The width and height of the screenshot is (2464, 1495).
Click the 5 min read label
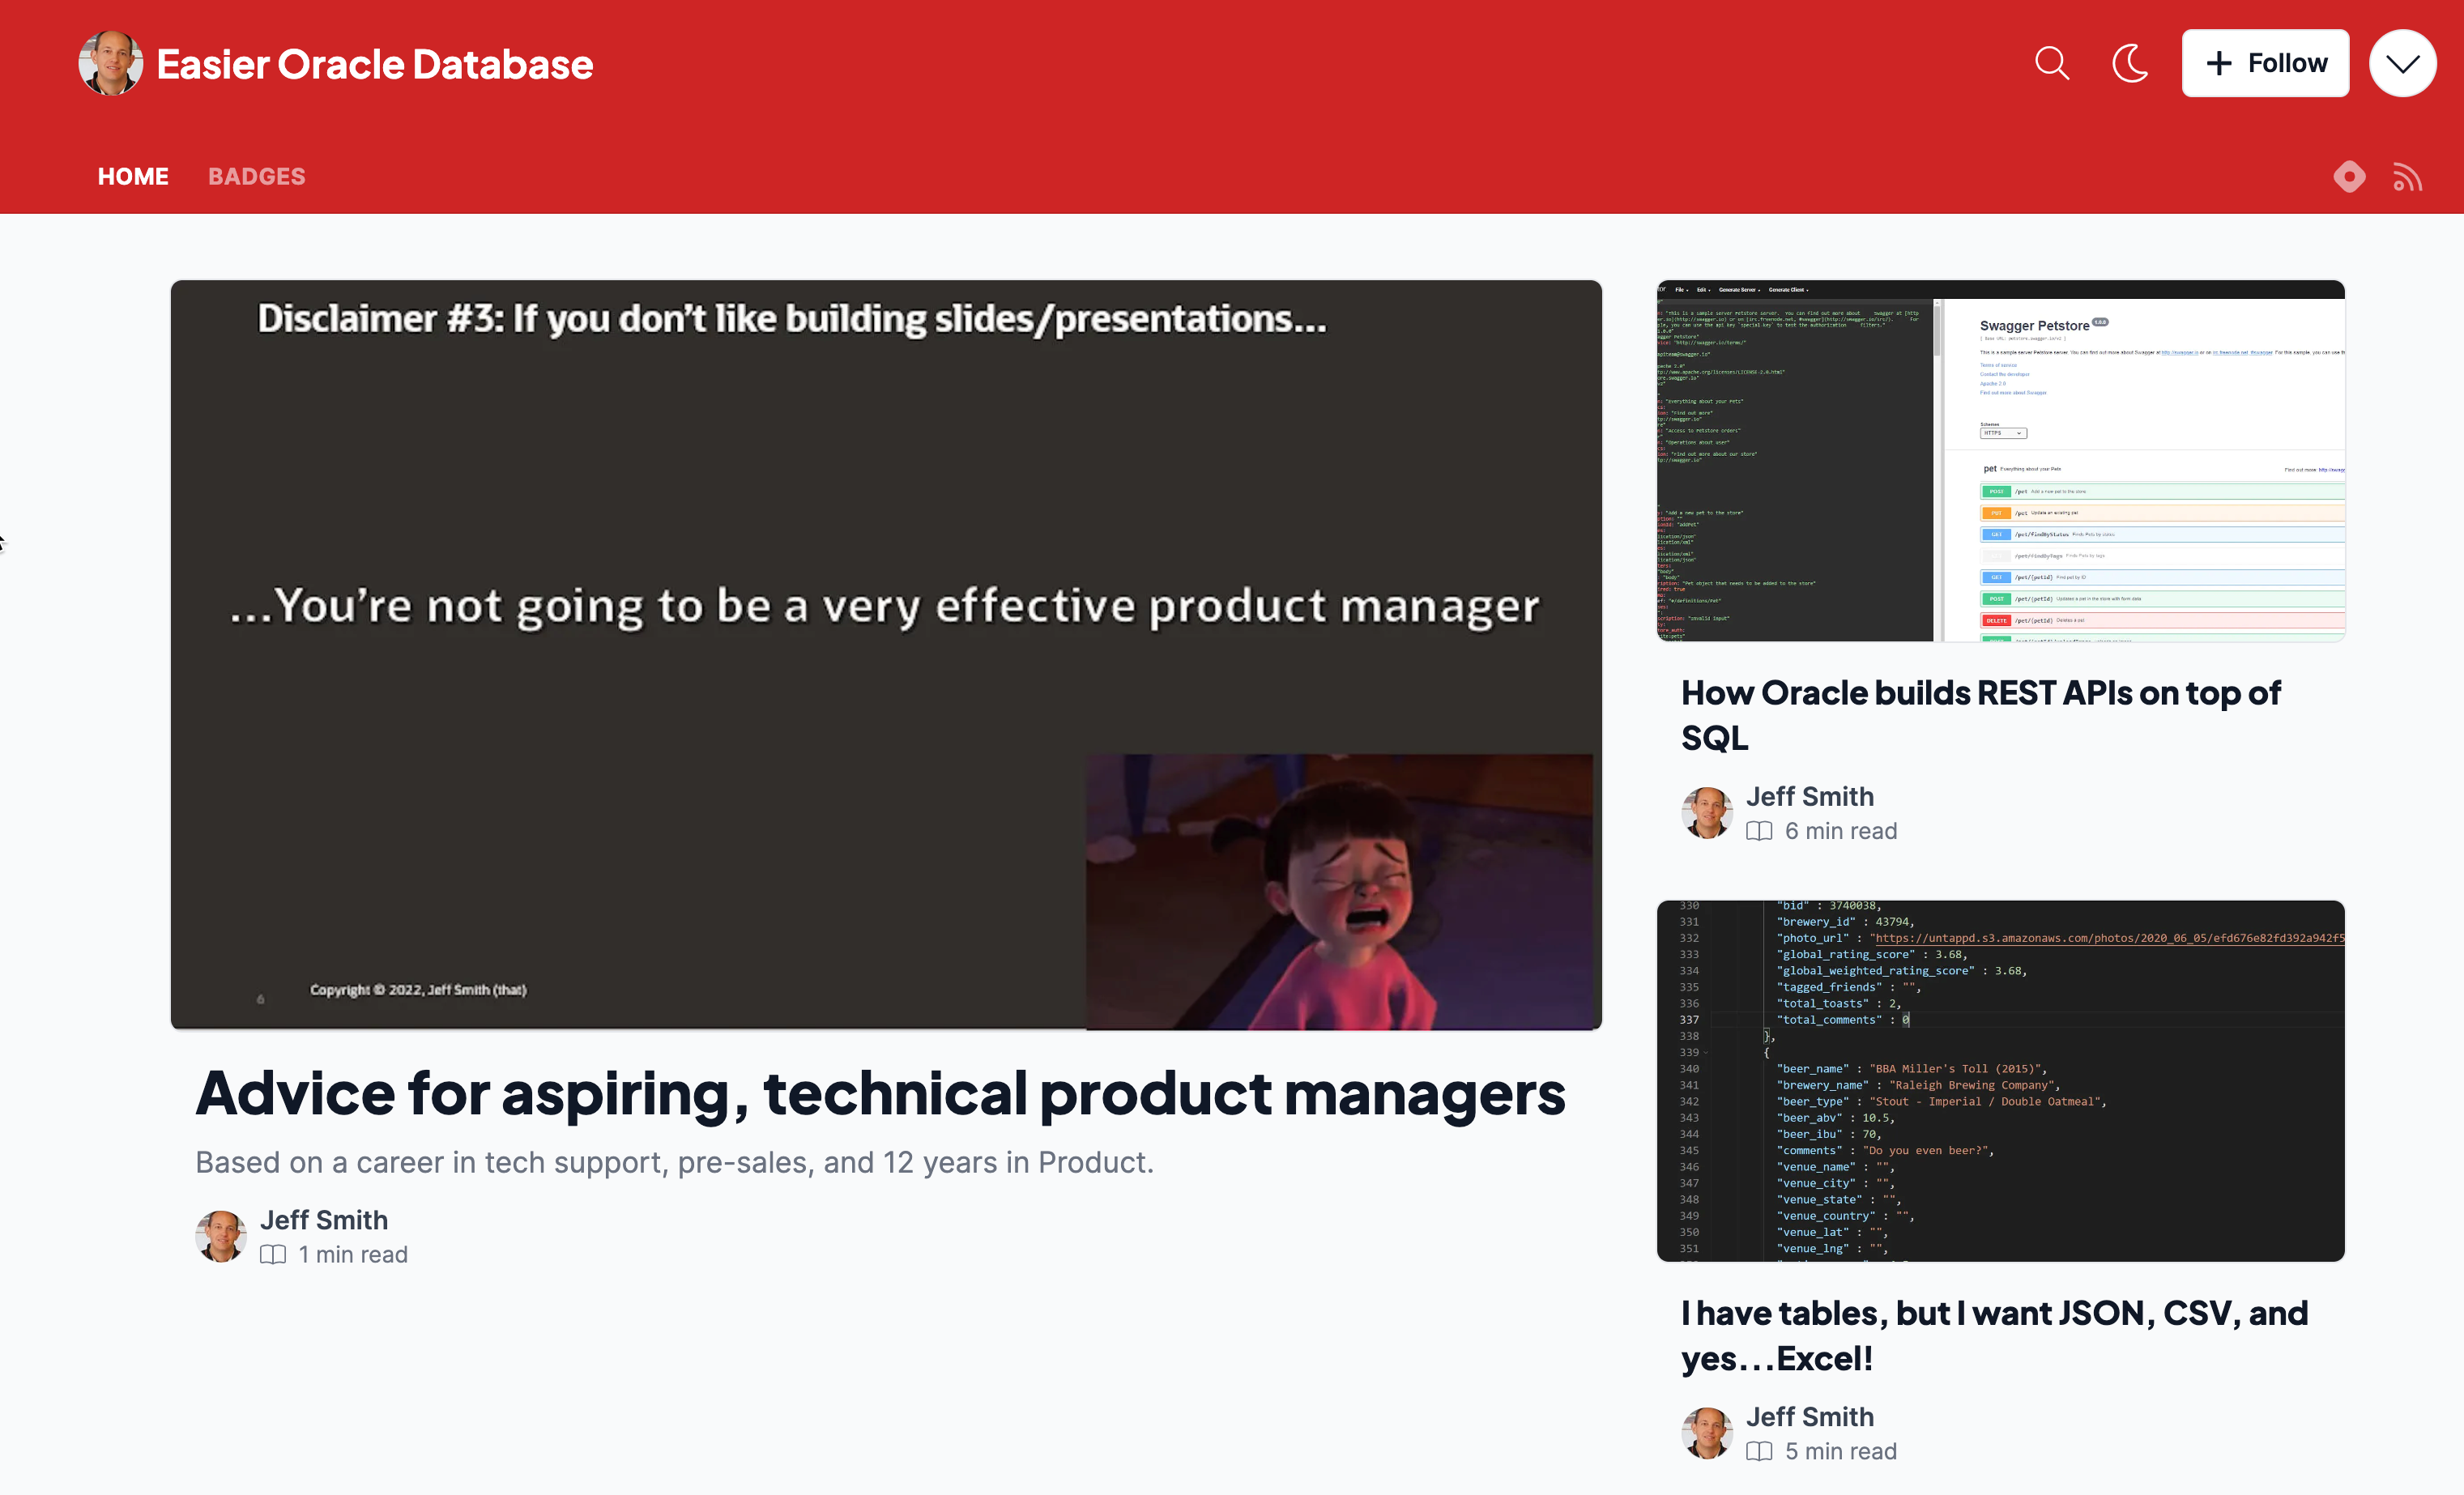coord(1841,1451)
